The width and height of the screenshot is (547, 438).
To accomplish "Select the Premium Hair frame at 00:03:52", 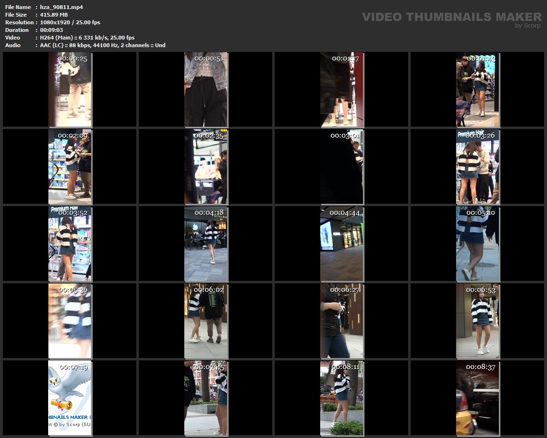I will click(70, 244).
